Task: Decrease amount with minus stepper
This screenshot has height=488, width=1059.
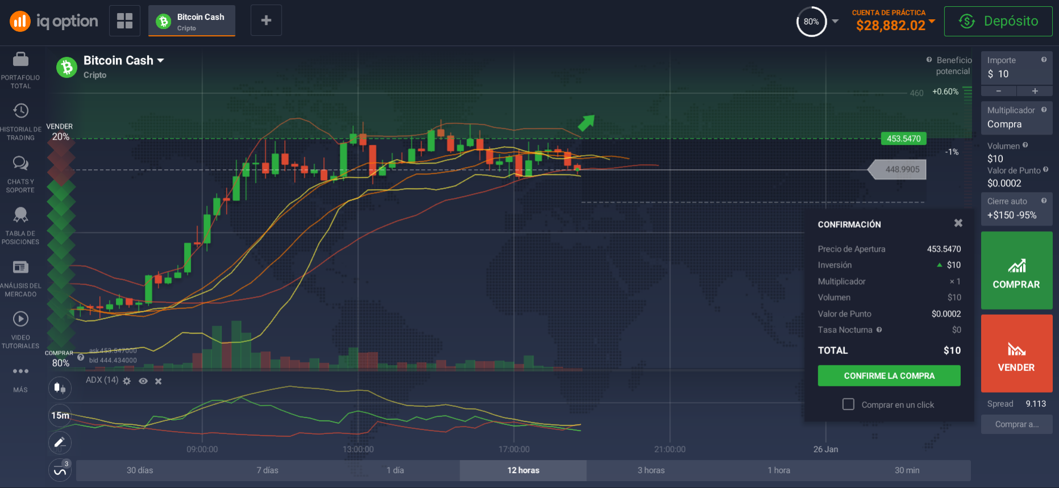Action: click(999, 91)
